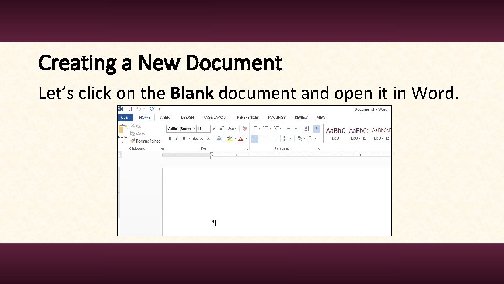
Task: Click the Increase Indent icon
Action: (297, 128)
